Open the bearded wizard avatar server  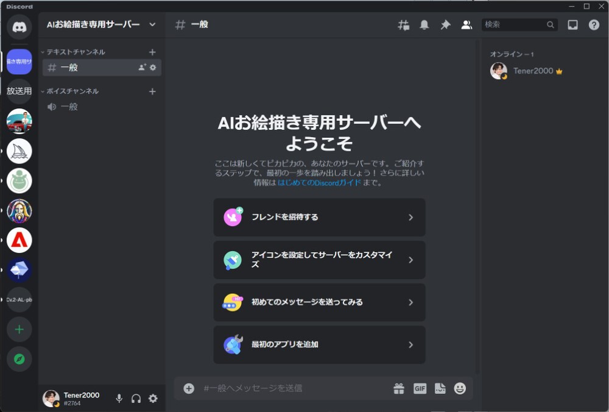pyautogui.click(x=19, y=211)
